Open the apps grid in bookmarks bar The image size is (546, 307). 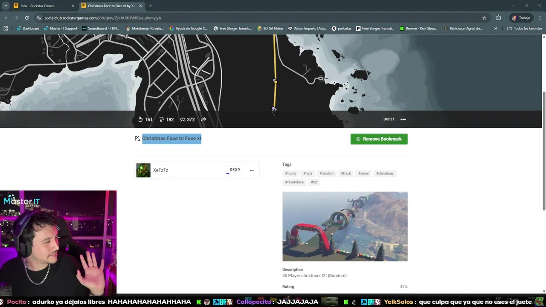click(6, 29)
